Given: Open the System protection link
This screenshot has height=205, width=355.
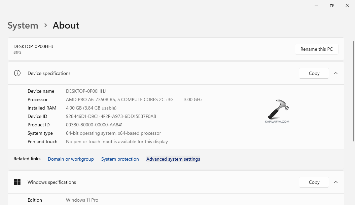Looking at the screenshot, I should pos(120,159).
